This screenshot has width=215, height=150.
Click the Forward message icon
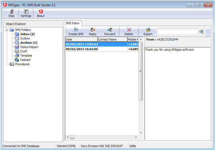110,30
